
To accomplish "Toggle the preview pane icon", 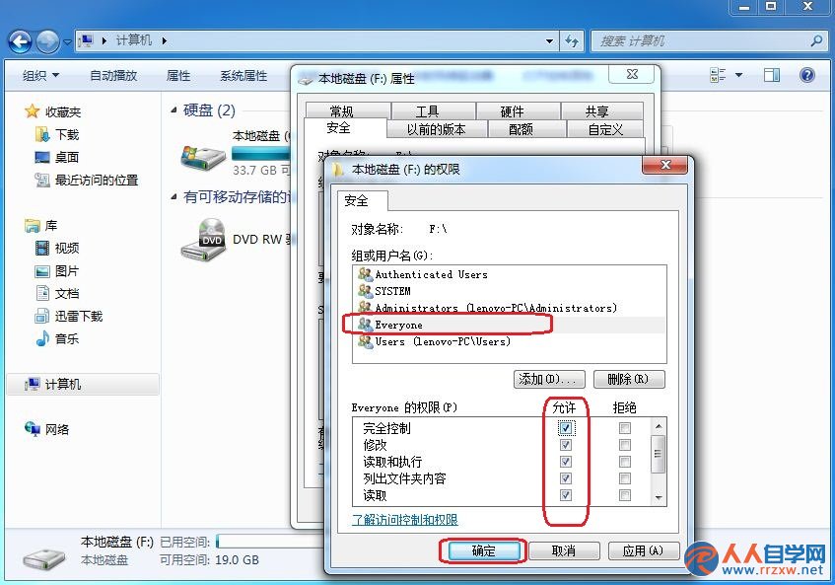I will click(772, 75).
